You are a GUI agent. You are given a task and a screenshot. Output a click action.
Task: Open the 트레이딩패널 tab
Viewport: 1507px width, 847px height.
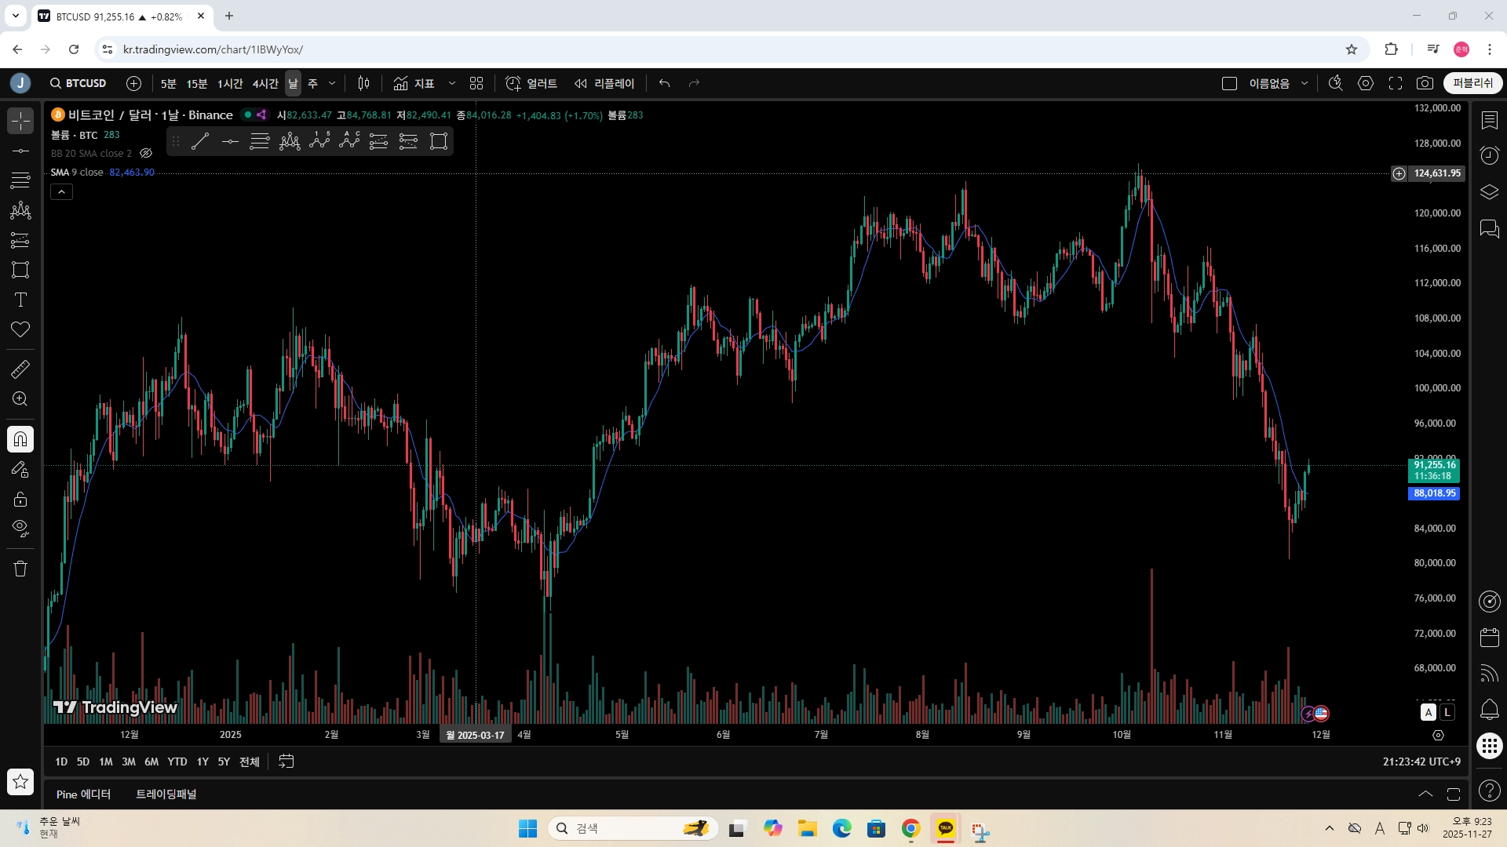(166, 794)
